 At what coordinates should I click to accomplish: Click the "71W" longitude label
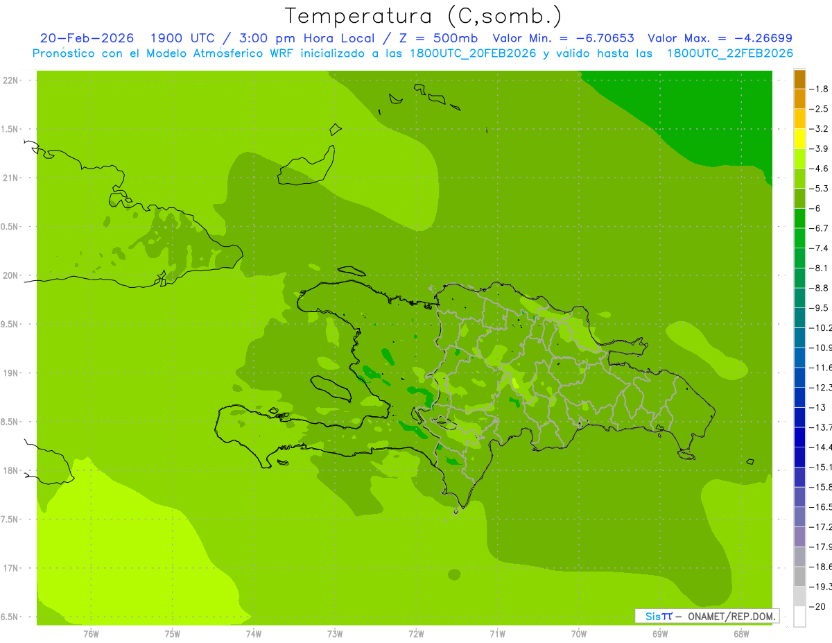click(497, 633)
